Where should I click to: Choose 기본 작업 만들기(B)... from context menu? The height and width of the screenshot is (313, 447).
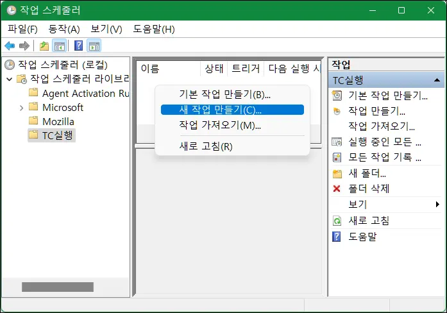232,94
